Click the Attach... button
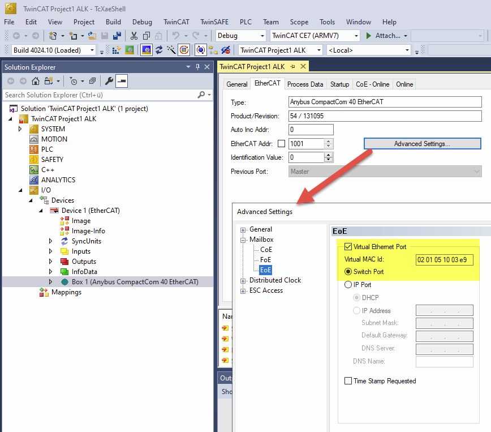 [x=387, y=36]
